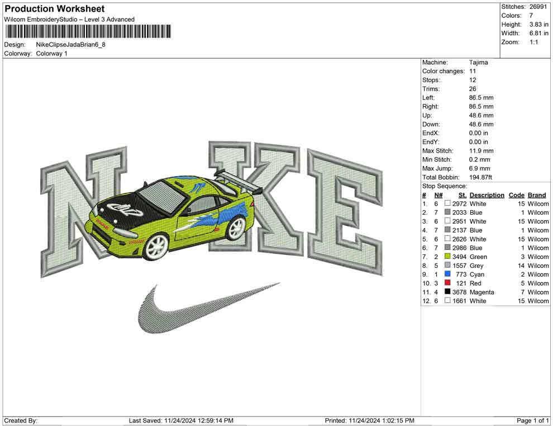This screenshot has width=553, height=426.
Task: Click the Colors value 7
Action: pyautogui.click(x=531, y=16)
